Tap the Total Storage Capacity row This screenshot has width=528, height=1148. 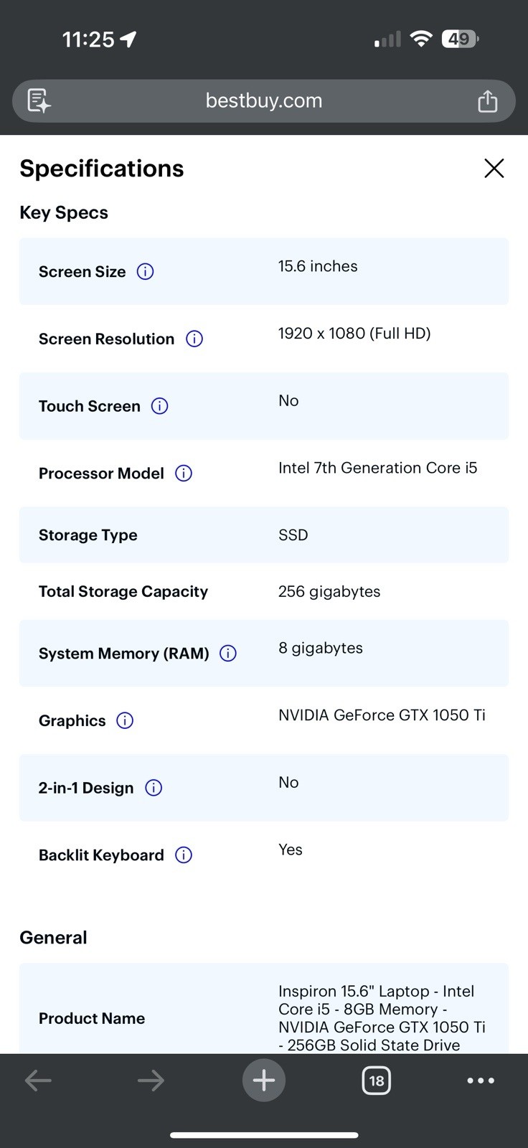pos(264,592)
